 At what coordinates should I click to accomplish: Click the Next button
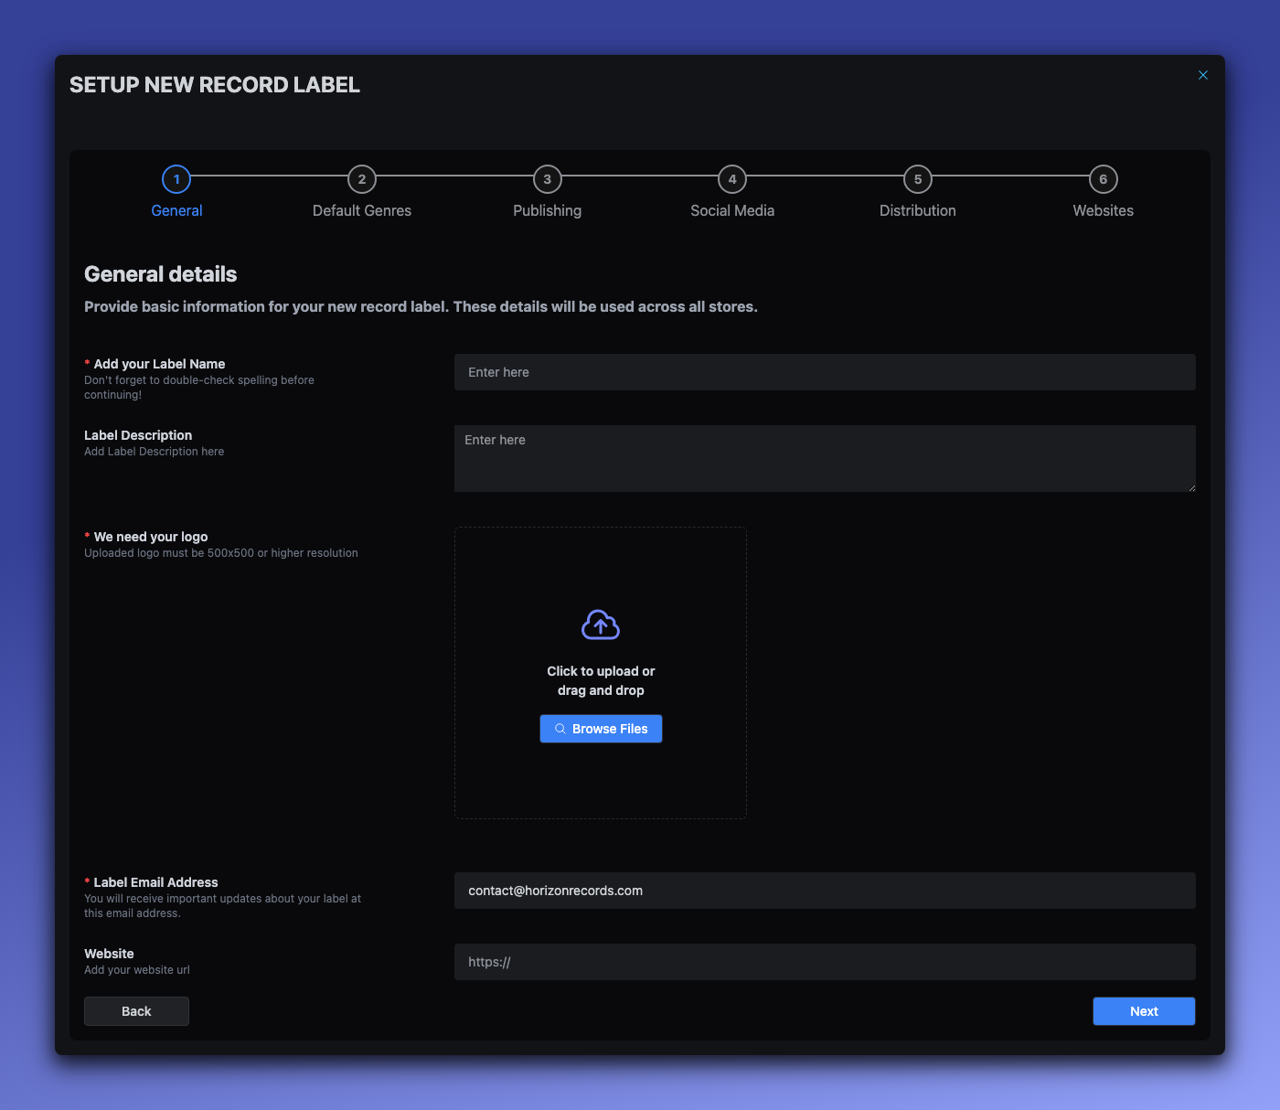[1144, 1011]
